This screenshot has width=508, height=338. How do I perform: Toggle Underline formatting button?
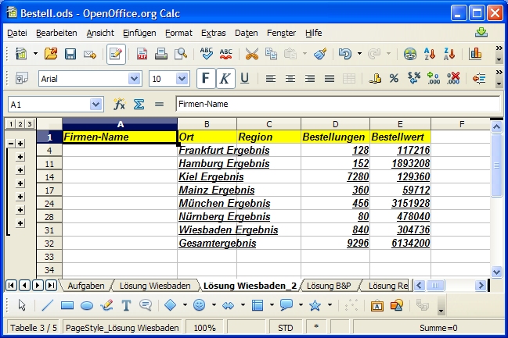click(x=244, y=79)
